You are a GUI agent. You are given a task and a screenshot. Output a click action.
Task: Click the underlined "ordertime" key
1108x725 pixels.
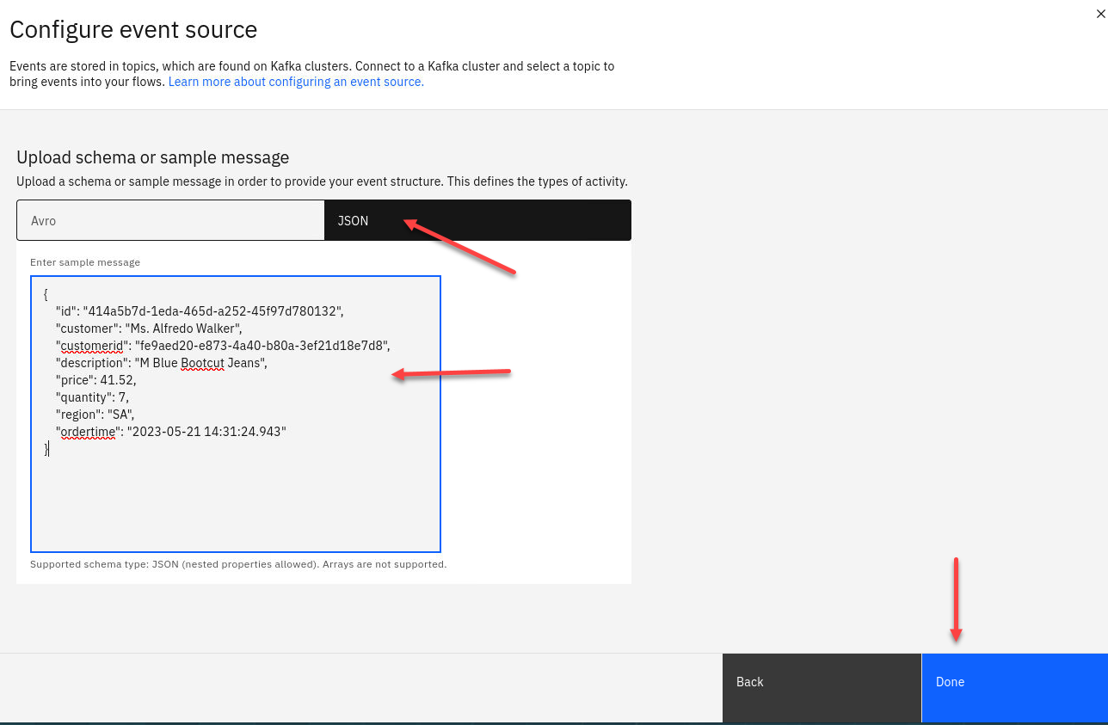click(86, 432)
